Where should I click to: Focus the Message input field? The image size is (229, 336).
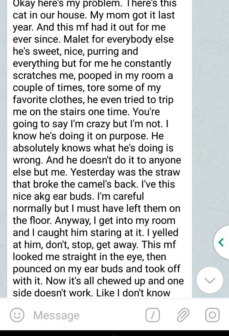tap(87, 315)
